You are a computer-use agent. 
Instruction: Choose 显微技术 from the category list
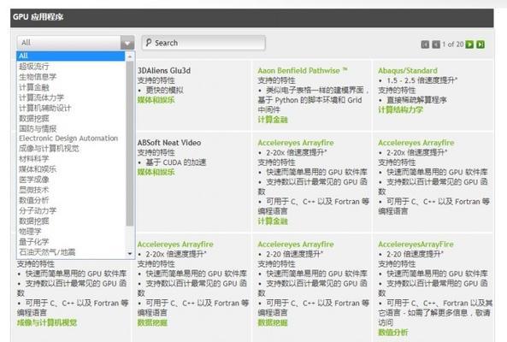34,190
